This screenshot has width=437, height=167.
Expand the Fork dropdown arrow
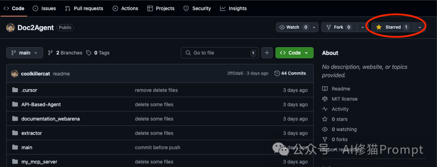click(362, 27)
